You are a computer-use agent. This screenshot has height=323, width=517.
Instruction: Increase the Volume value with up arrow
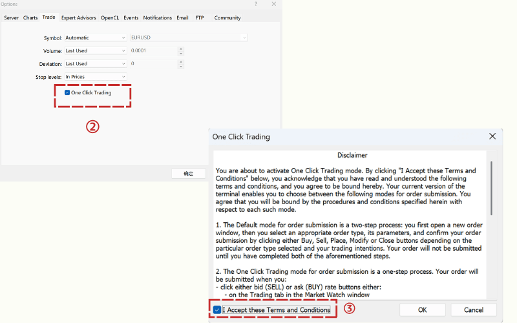coord(181,48)
